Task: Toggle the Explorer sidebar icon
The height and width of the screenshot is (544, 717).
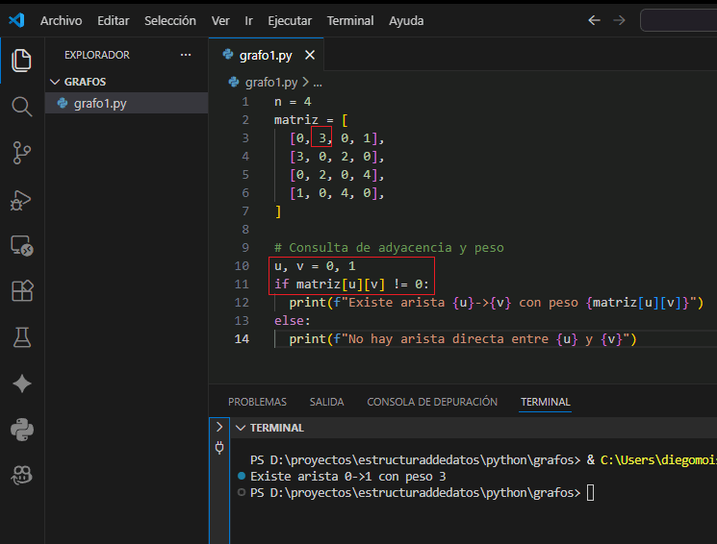Action: (x=21, y=61)
